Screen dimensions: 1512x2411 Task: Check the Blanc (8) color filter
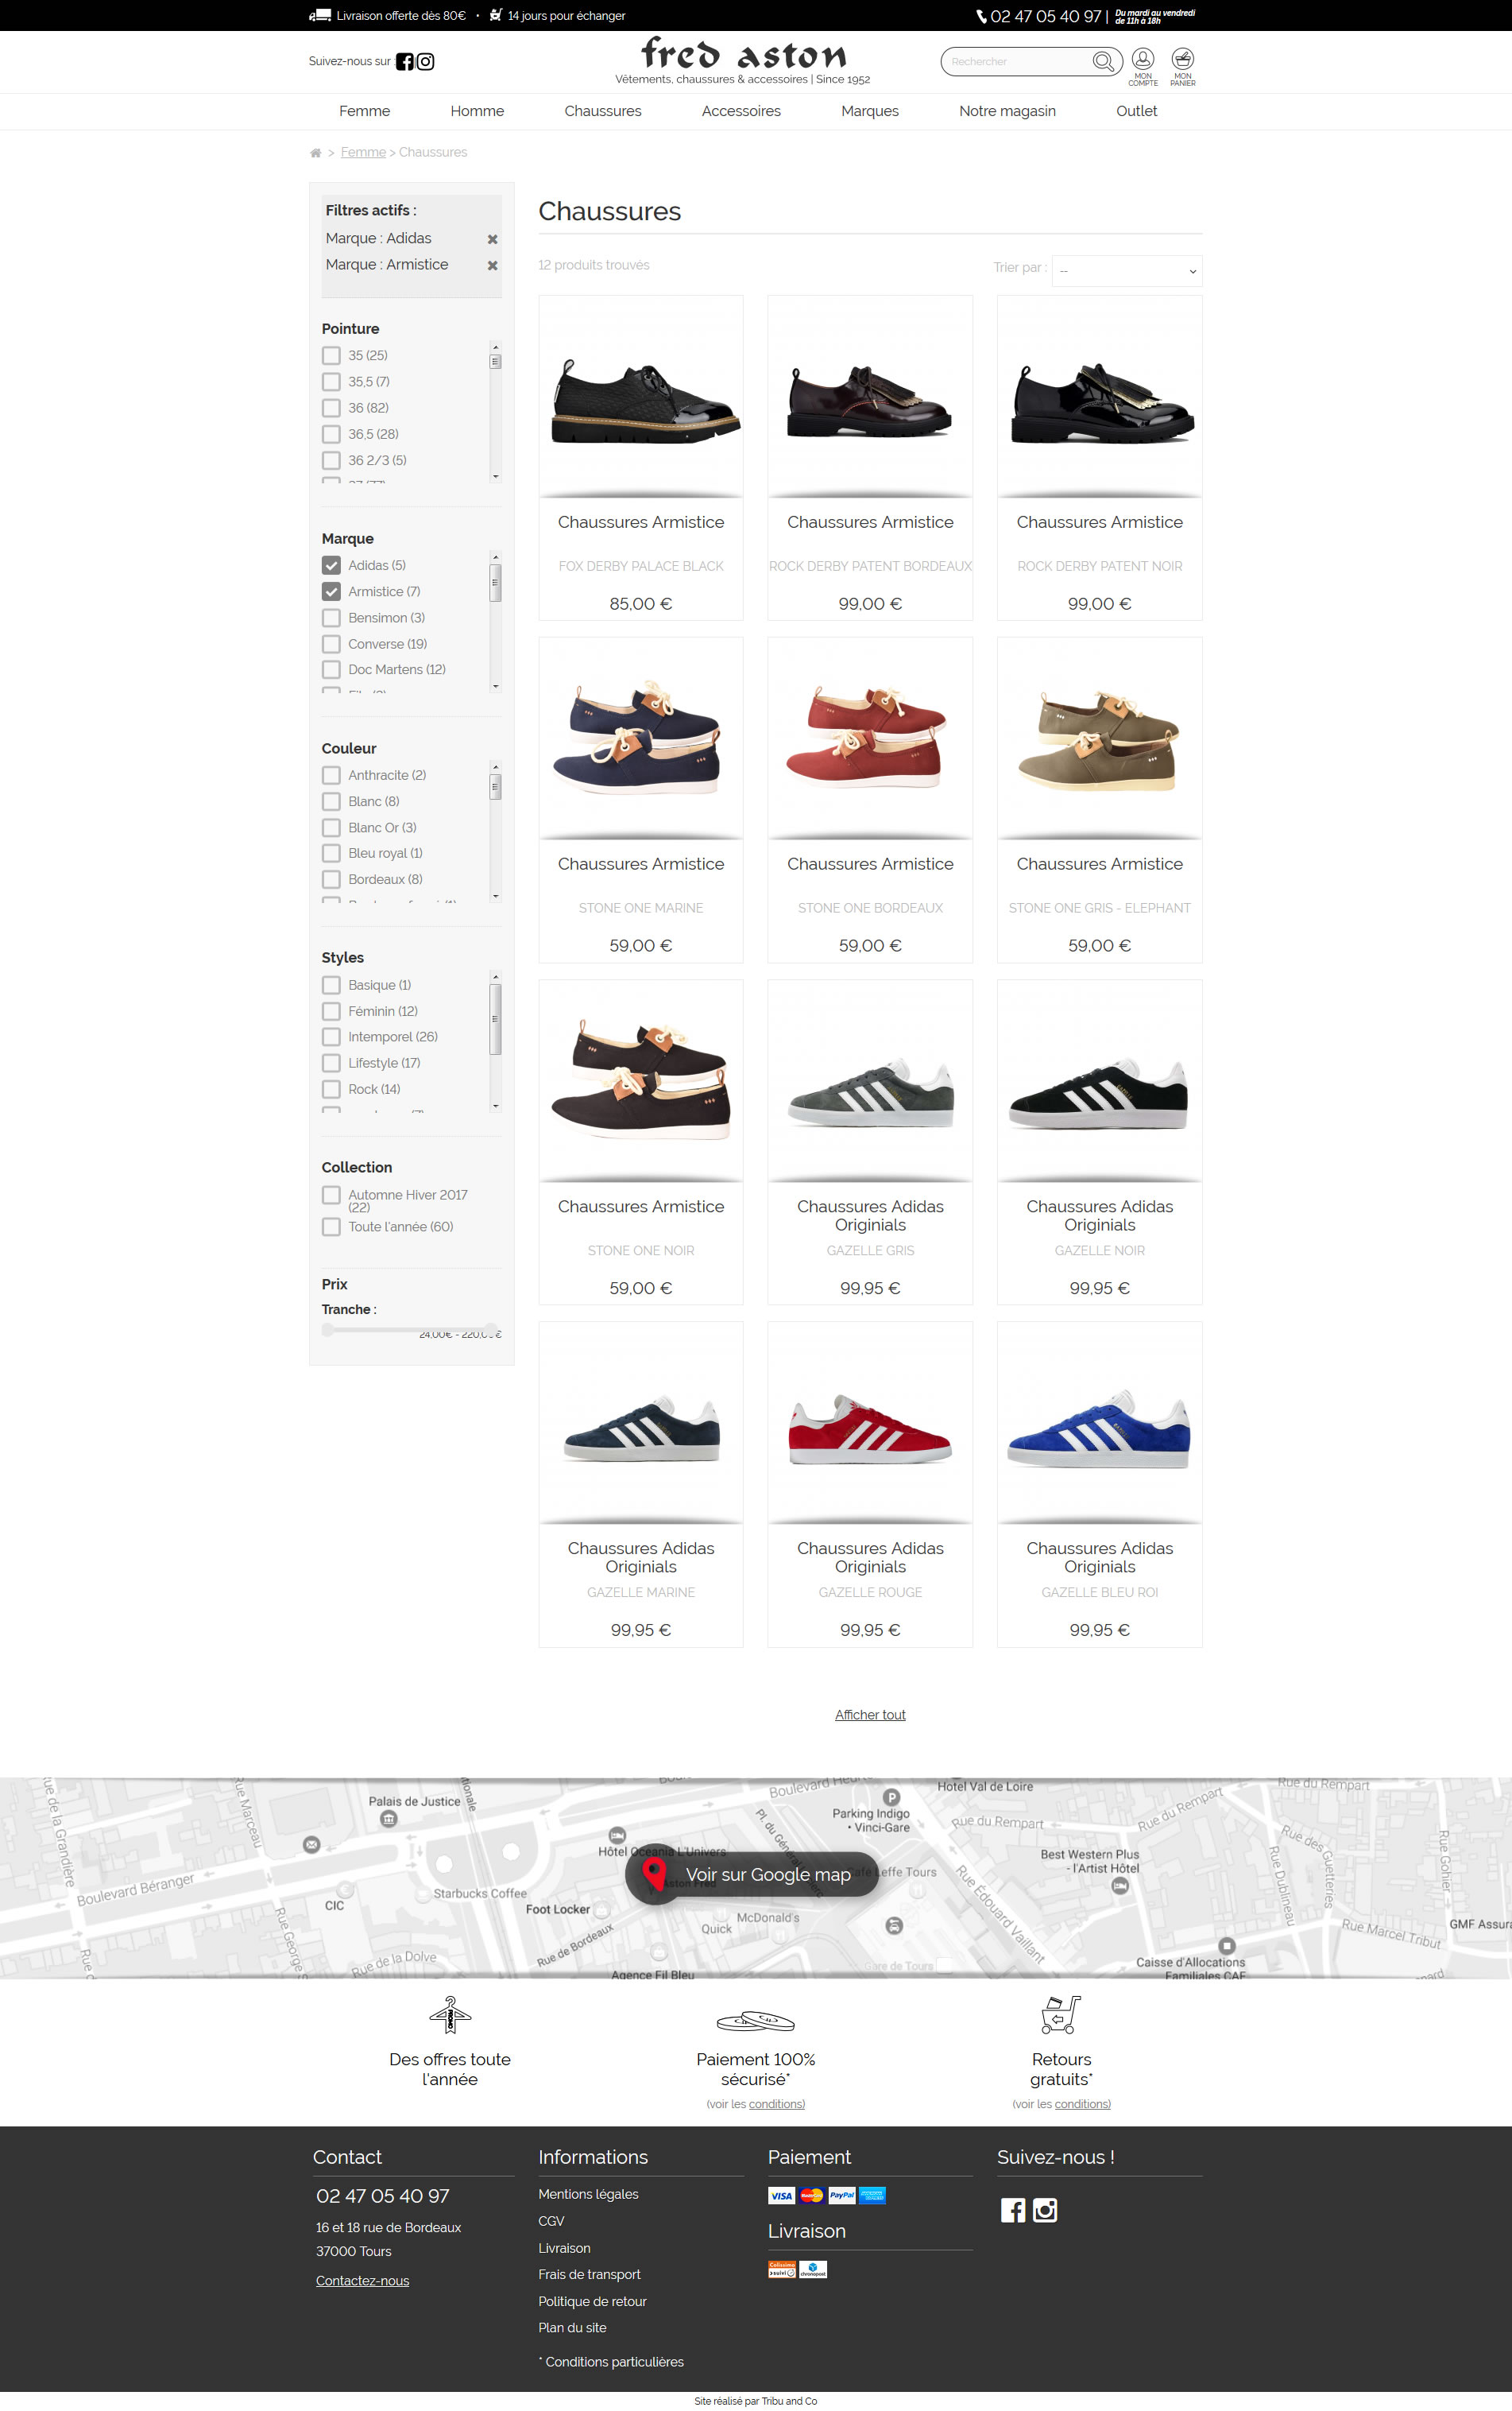(x=331, y=801)
